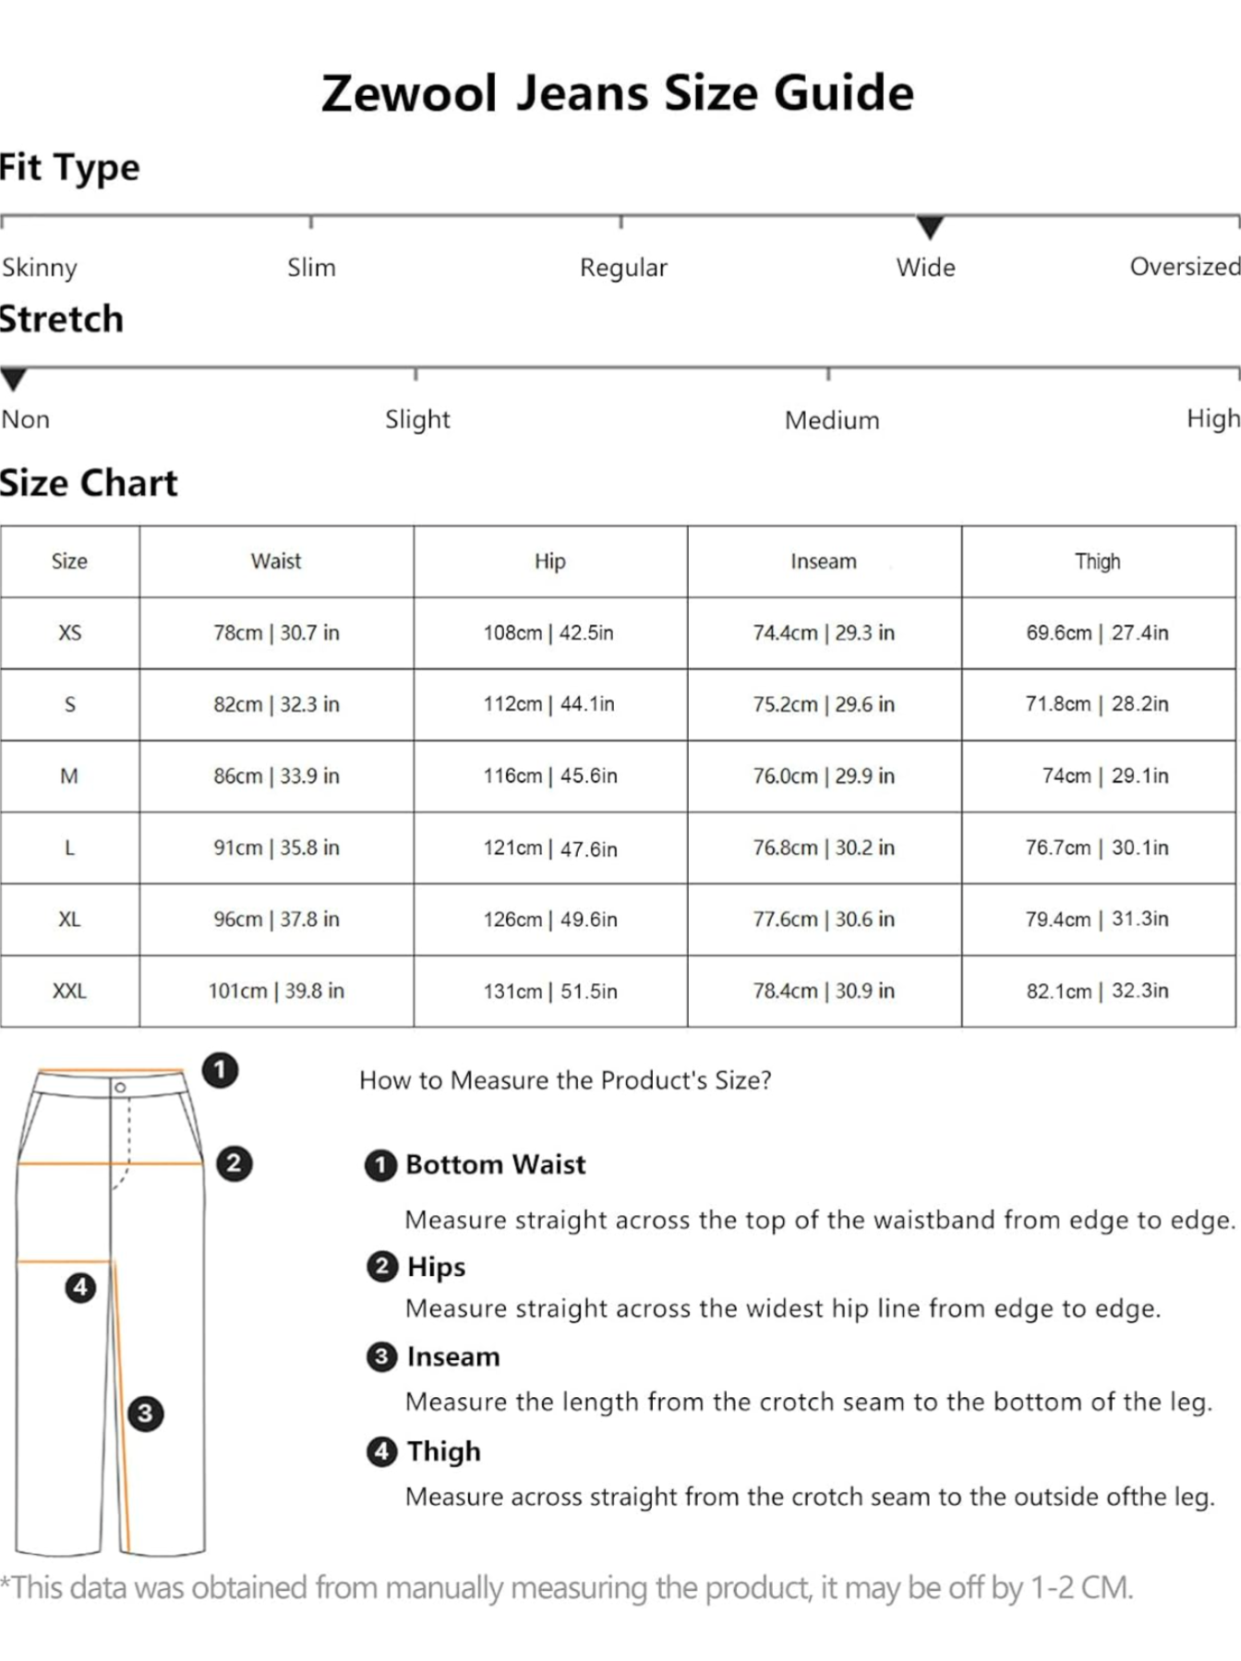Choose the "Oversized" fit type label
The width and height of the screenshot is (1241, 1661).
1185,267
